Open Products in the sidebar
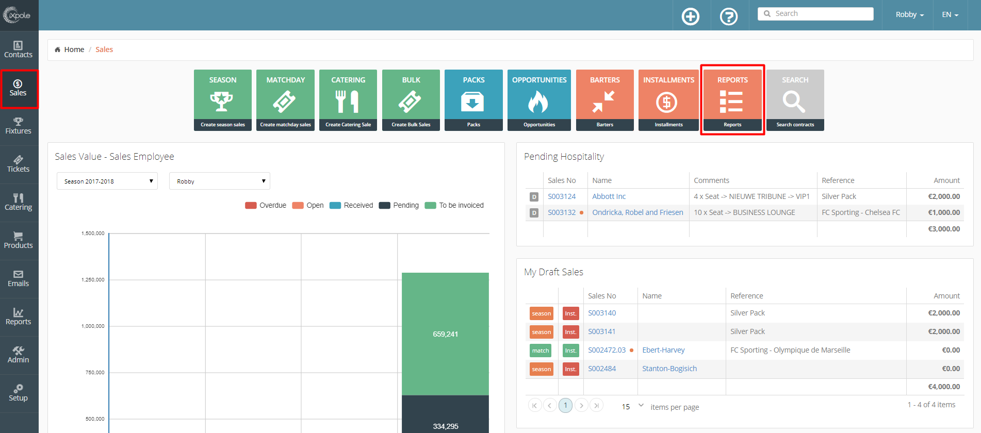This screenshot has width=981, height=433. point(19,241)
